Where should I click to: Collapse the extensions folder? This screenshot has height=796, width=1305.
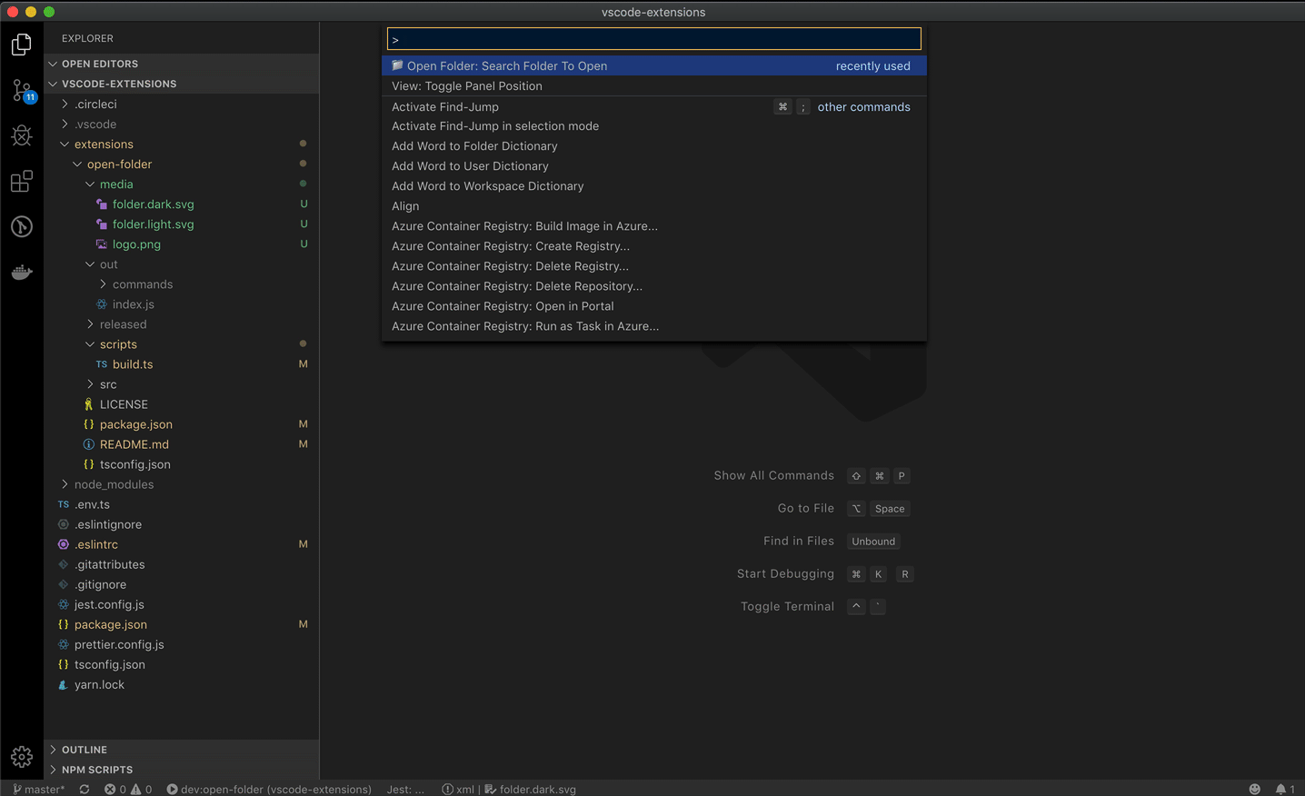coord(182,144)
